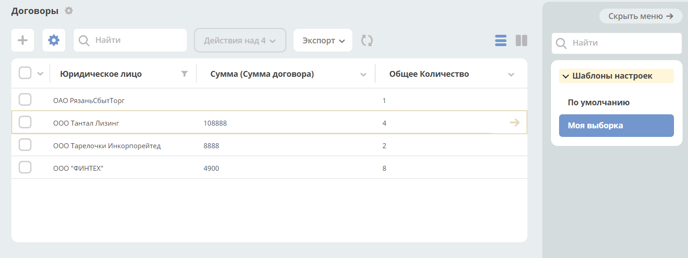Viewport: 688px width, 258px height.
Task: Refresh the contracts list
Action: (367, 40)
